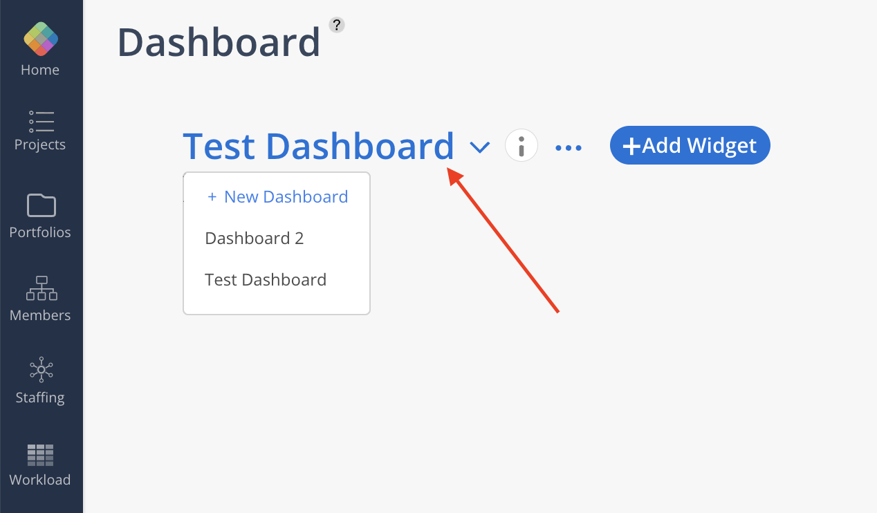This screenshot has width=877, height=513.
Task: Click the Test Dashboard title selector
Action: click(x=318, y=147)
